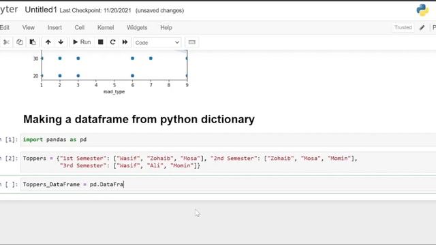Open the View menu
Image resolution: width=436 pixels, height=245 pixels.
click(29, 27)
